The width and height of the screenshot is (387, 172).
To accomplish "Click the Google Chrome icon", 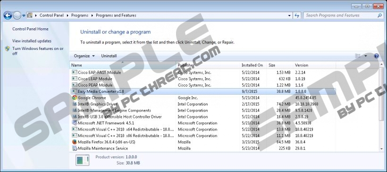I will (74, 98).
